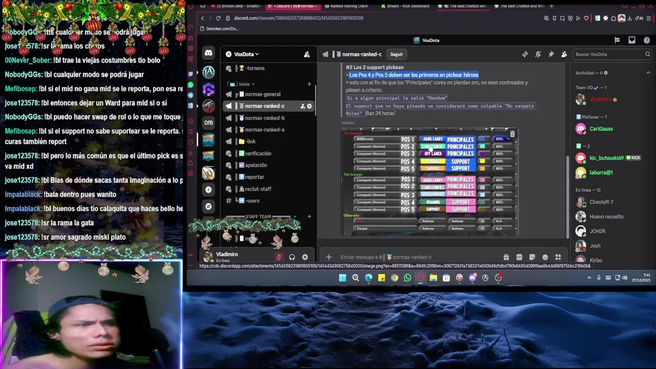This screenshot has height=369, width=656.
Task: Focus the Buscar VoxDota search field
Action: coord(611,54)
